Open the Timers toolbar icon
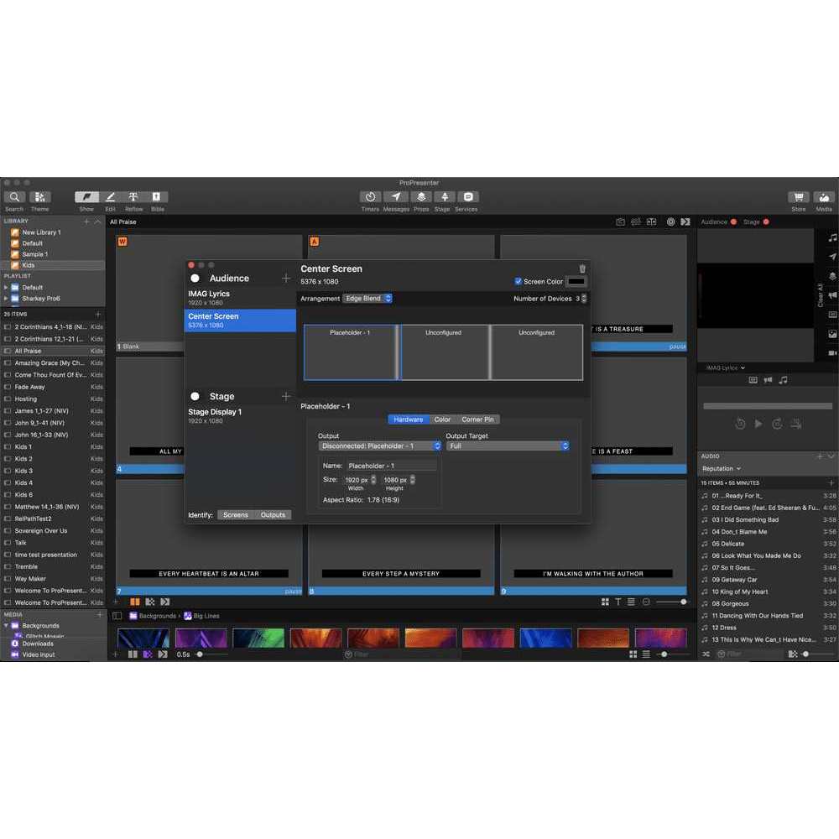This screenshot has height=839, width=839. click(x=370, y=197)
